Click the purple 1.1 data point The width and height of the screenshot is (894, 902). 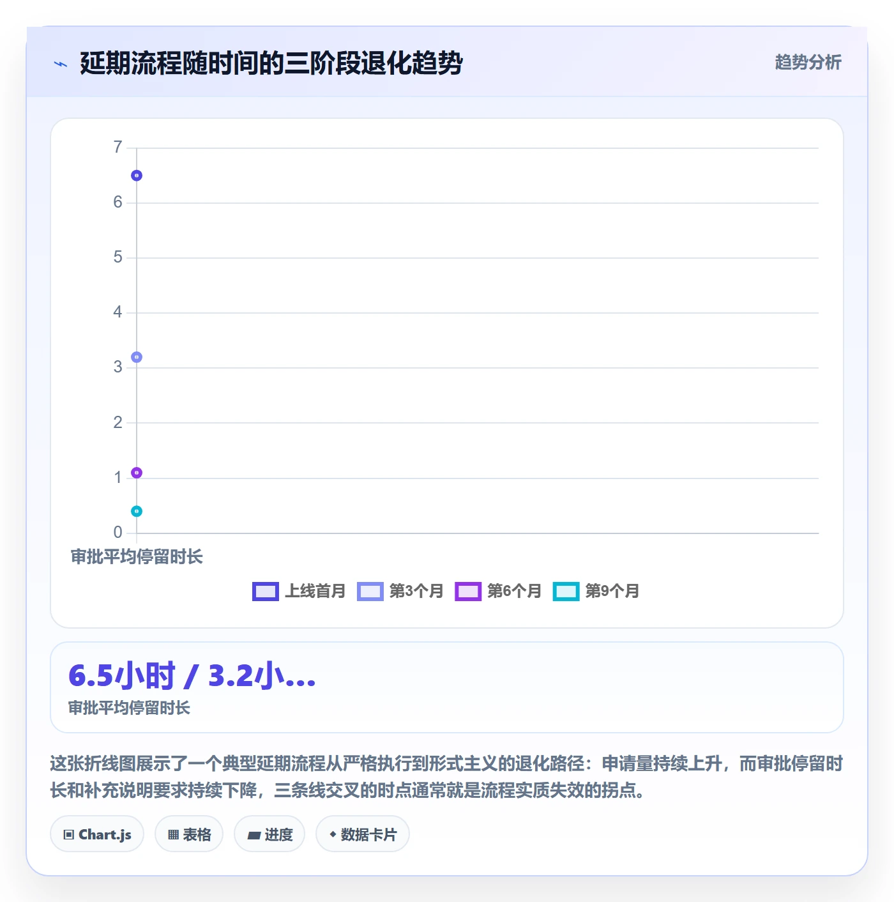[137, 473]
